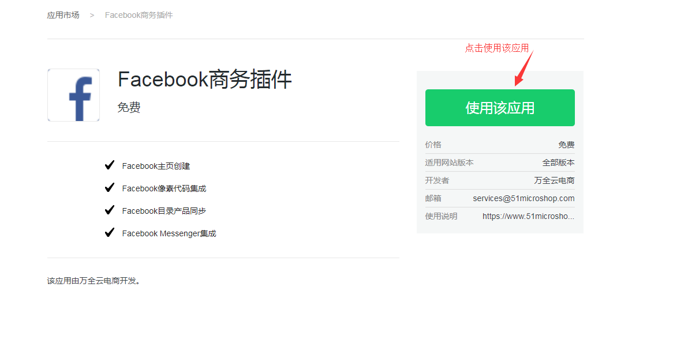Select the Facebook Messenger集成 feature text
The height and width of the screenshot is (340, 673).
(x=169, y=233)
